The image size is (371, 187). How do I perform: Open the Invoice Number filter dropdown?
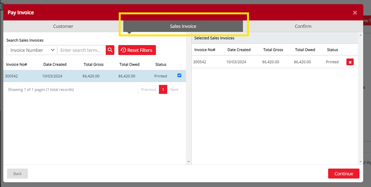[32, 50]
